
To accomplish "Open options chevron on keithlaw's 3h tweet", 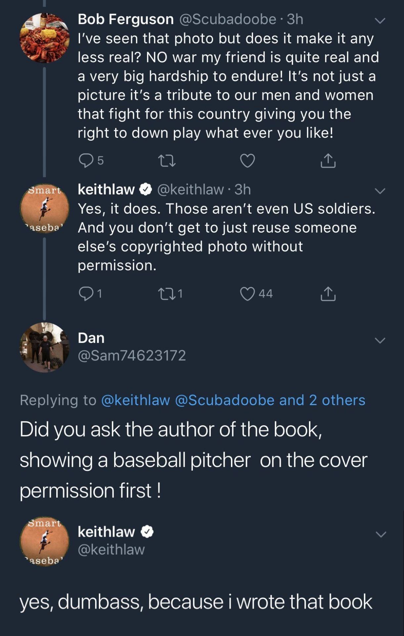I will (x=380, y=191).
